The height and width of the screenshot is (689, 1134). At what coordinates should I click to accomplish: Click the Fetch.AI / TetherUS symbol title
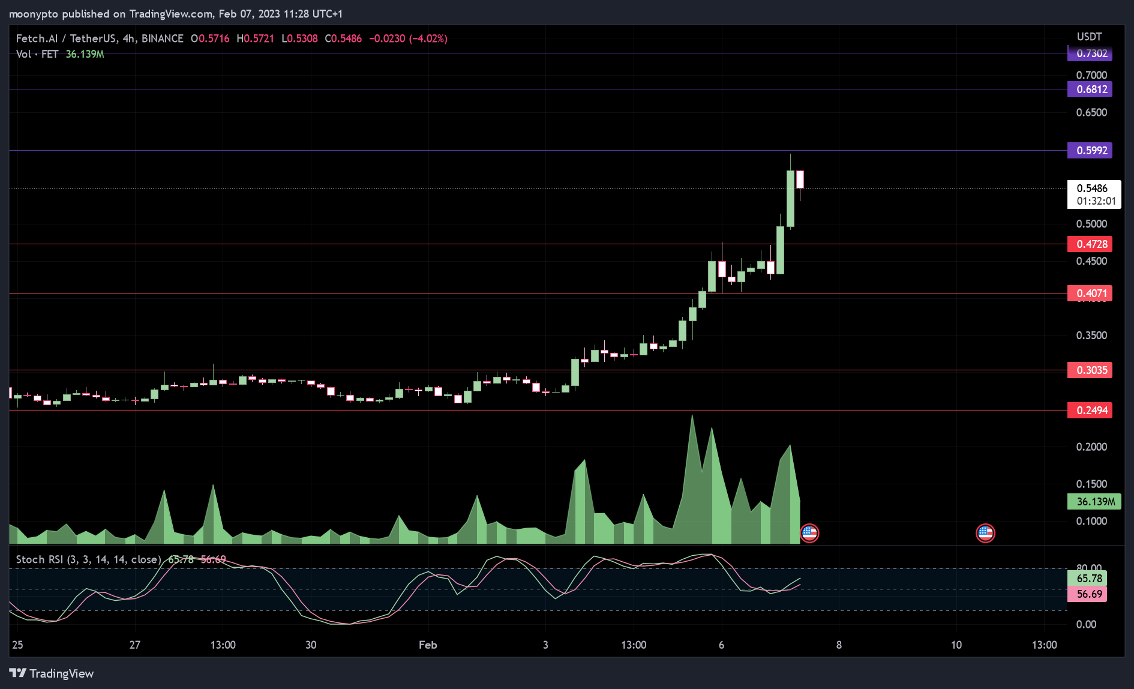100,38
